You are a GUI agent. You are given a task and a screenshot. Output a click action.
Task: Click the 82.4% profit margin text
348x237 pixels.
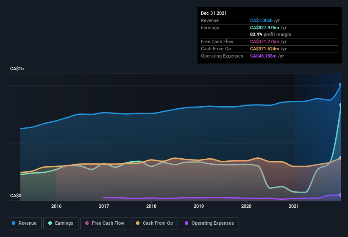(270, 34)
